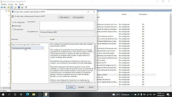
Task: Click the microphone tray icon
Action: tap(141, 95)
